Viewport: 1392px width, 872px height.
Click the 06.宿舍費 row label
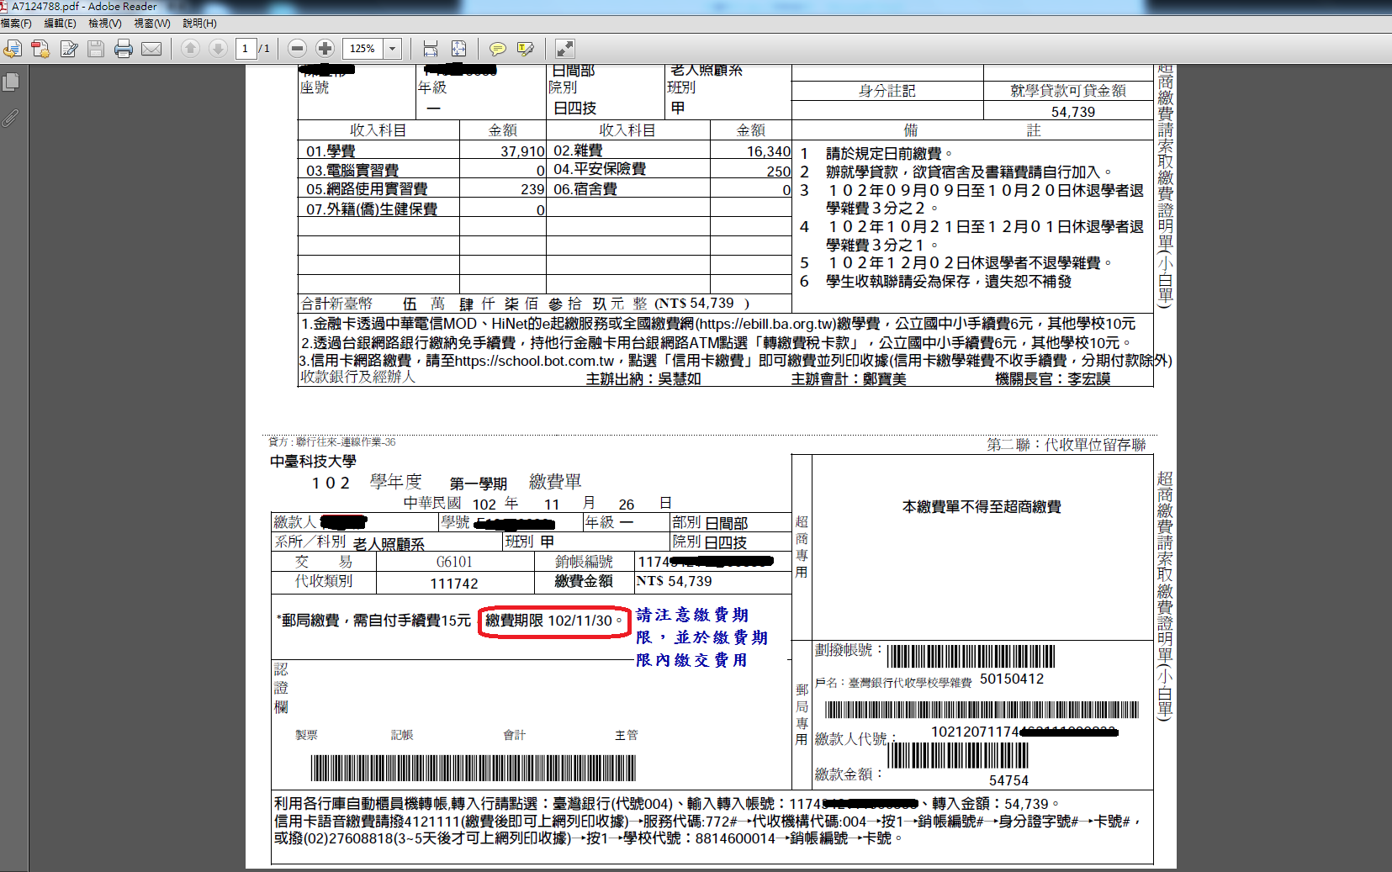(x=585, y=189)
